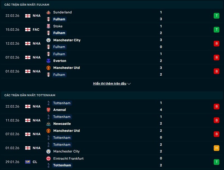Expand more matches with the chevron arrow
The height and width of the screenshot is (170, 224).
coord(129,84)
